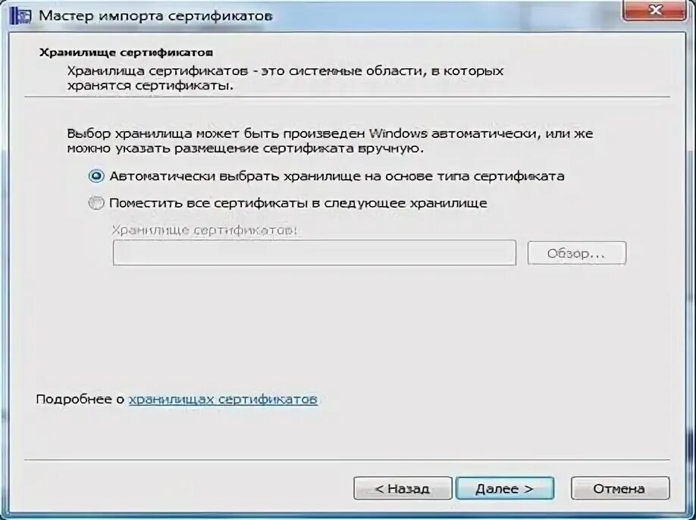Open the Обзор... browse button
The height and width of the screenshot is (520, 696).
(577, 253)
